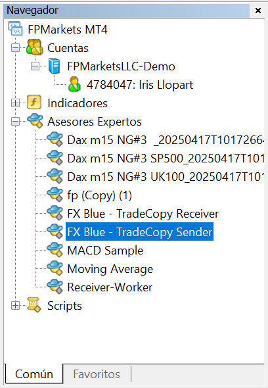Viewport: 268px width, 388px height.
Task: Close the Navegador panel
Action: click(x=258, y=11)
